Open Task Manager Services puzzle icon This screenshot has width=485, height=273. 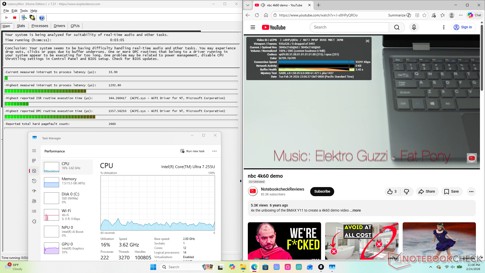tap(34, 221)
